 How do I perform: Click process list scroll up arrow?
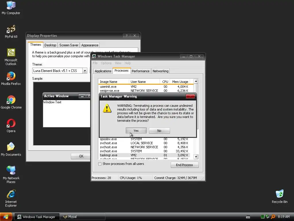196,81
